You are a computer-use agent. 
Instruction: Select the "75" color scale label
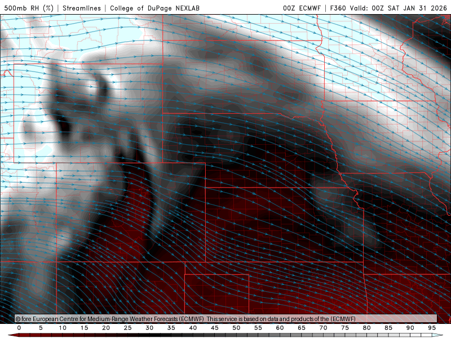(345, 328)
